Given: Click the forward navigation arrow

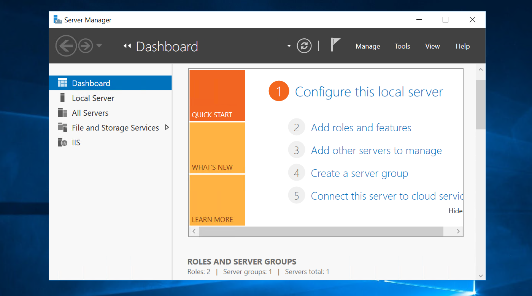Looking at the screenshot, I should coord(86,46).
